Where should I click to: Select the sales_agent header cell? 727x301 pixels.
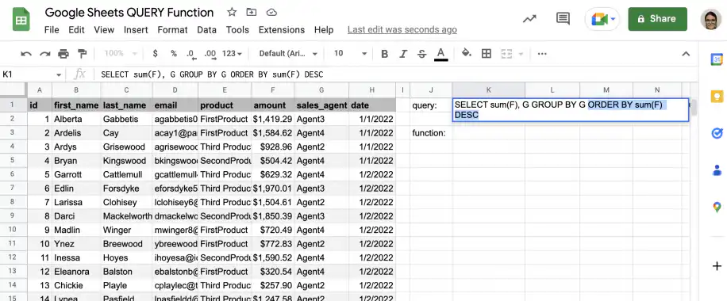pos(321,105)
